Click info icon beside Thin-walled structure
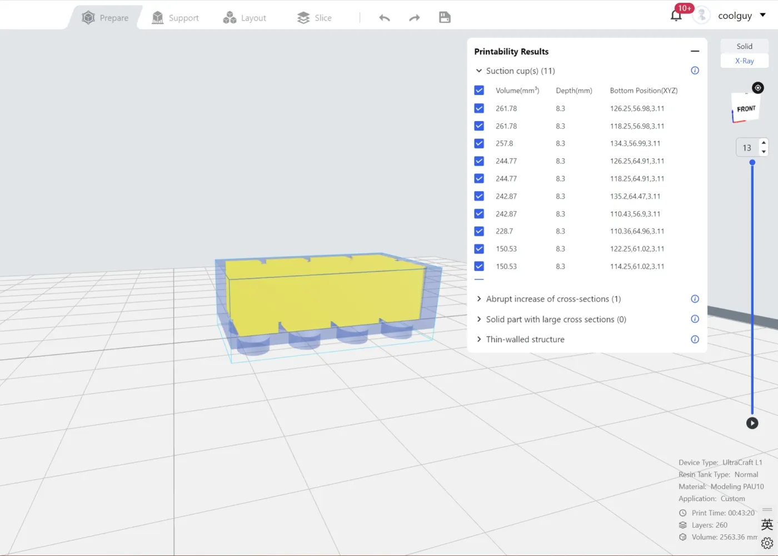The height and width of the screenshot is (556, 778). click(x=695, y=339)
